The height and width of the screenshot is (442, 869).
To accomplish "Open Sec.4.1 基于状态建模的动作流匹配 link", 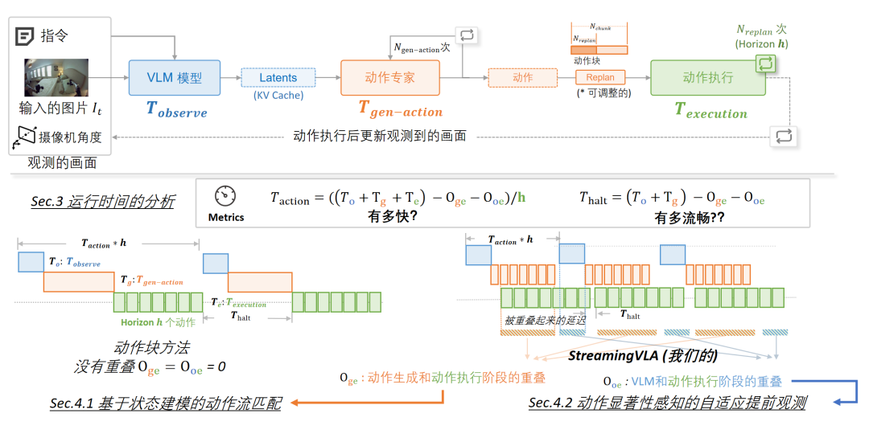I will point(165,403).
